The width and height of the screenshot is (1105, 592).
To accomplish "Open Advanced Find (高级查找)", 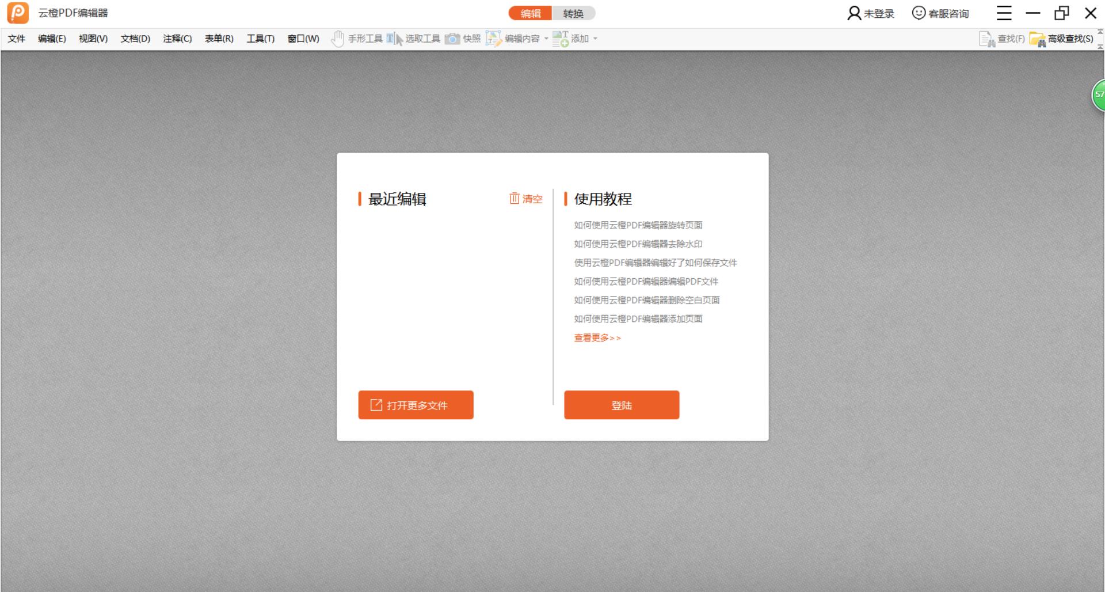I will coord(1061,39).
